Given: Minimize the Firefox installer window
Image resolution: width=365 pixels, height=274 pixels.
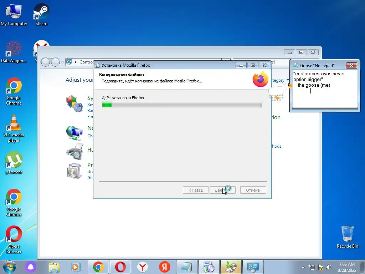Looking at the screenshot, I should pos(241,65).
